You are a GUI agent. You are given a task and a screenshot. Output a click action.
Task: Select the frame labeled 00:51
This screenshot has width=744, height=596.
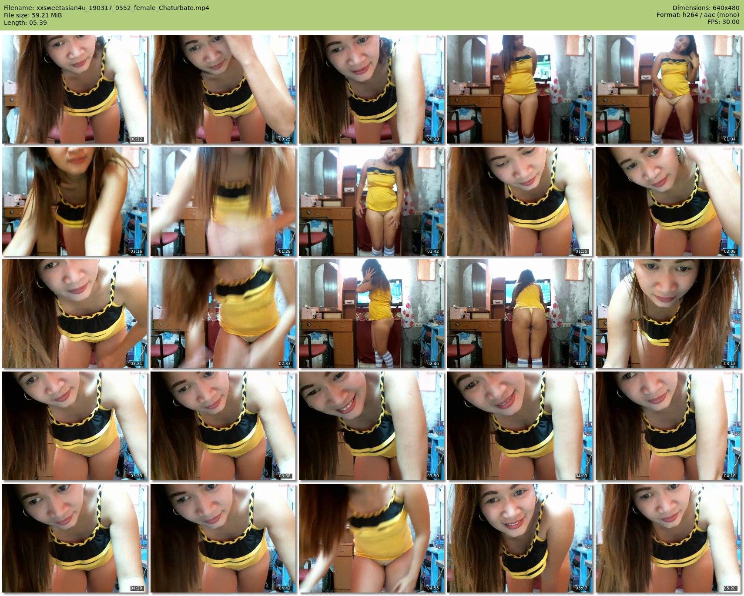519,89
